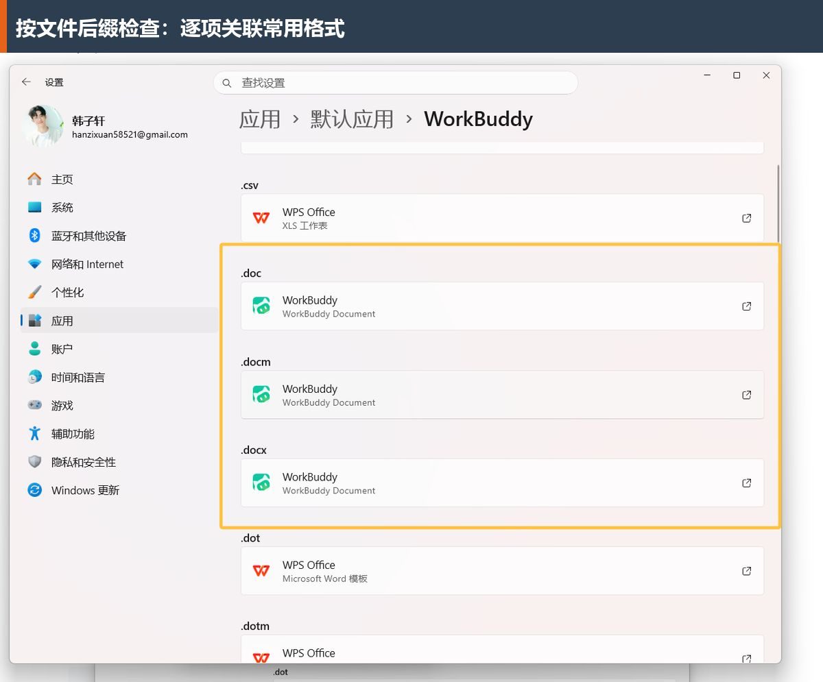
Task: Select the 隐私和安全性 shield icon
Action: point(34,462)
